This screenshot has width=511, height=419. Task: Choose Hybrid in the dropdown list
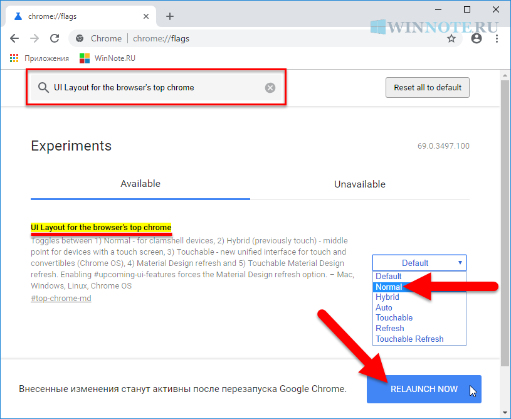coord(419,297)
